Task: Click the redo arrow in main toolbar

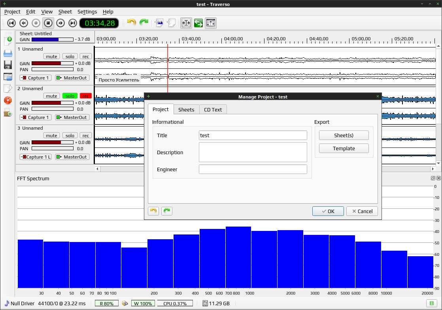Action: [x=144, y=23]
